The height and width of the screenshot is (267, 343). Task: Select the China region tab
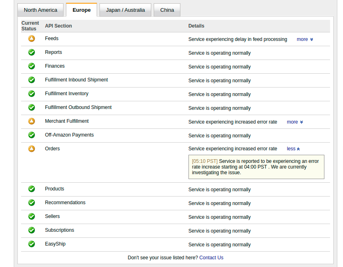point(167,10)
